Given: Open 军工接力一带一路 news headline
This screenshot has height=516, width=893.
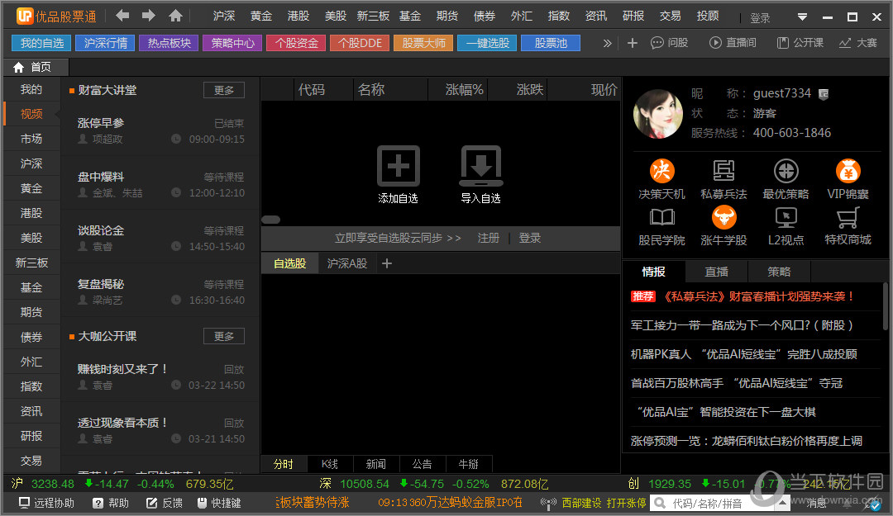Looking at the screenshot, I should [742, 325].
